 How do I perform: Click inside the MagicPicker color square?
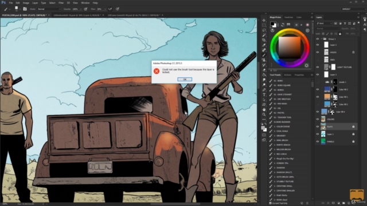[x=290, y=47]
